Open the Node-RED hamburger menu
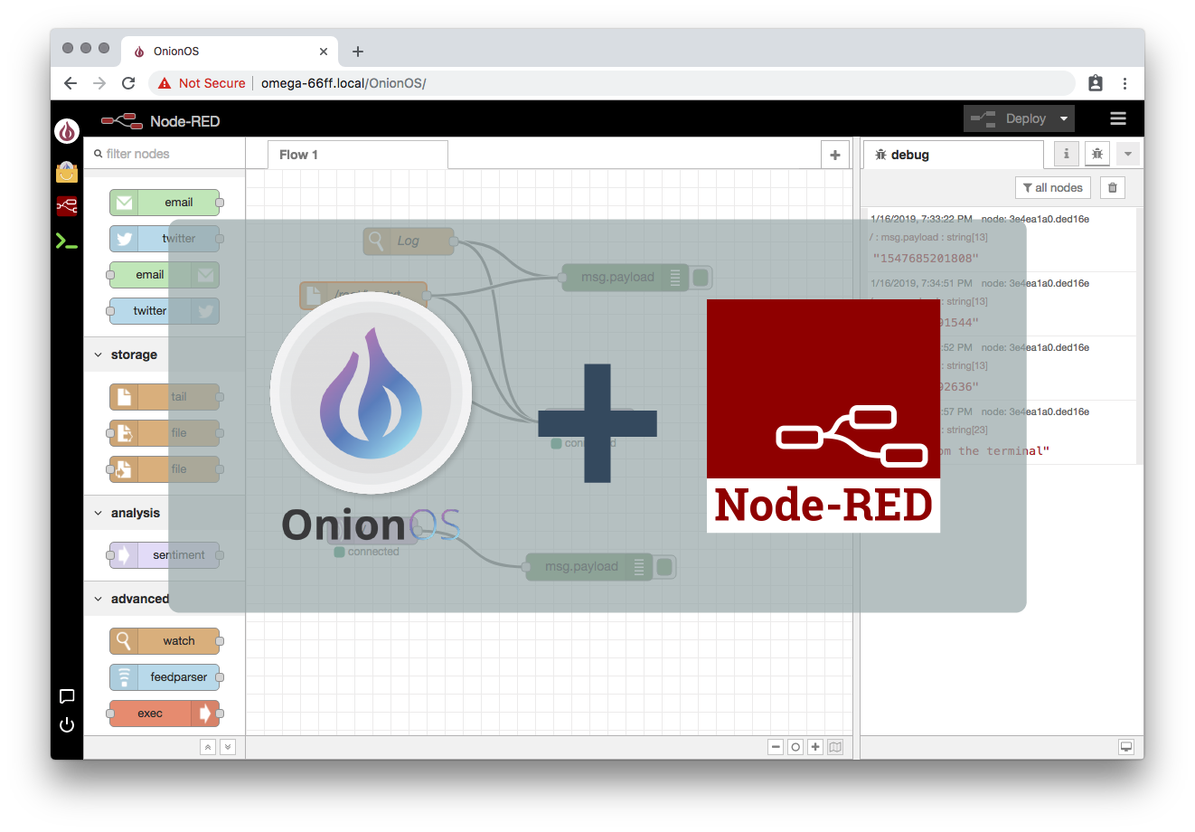This screenshot has height=832, width=1195. tap(1118, 118)
